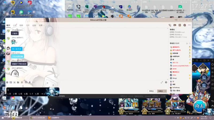Viewport: 214px width, 120px height.
Task: Open the 公告 tab
Action: click(x=15, y=25)
